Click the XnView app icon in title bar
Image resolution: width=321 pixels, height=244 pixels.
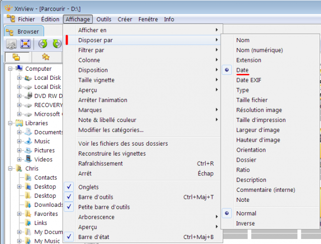point(9,9)
